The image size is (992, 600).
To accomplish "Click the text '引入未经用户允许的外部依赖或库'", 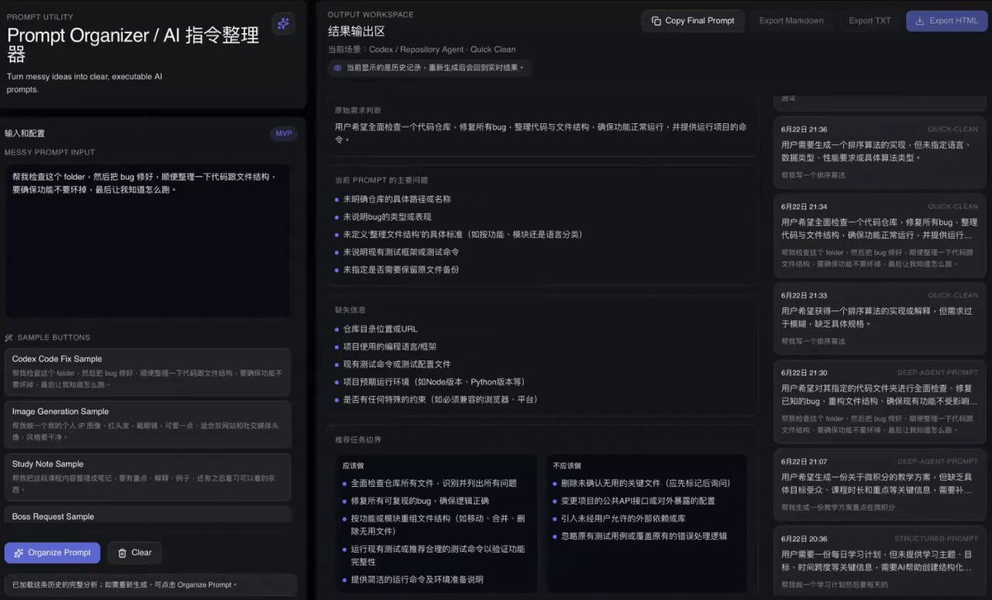I will coord(623,518).
